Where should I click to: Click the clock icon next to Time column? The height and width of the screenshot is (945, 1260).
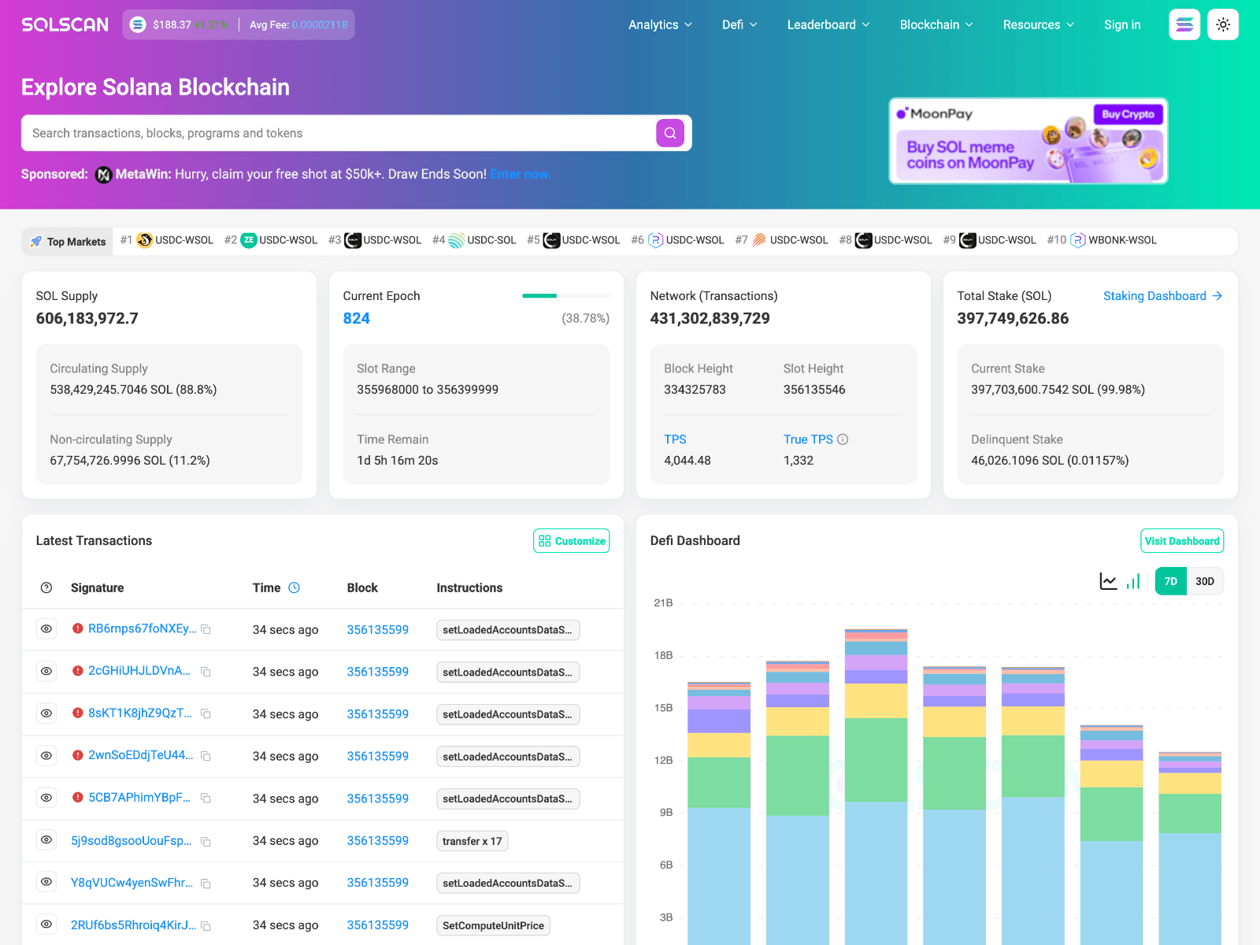tap(295, 587)
